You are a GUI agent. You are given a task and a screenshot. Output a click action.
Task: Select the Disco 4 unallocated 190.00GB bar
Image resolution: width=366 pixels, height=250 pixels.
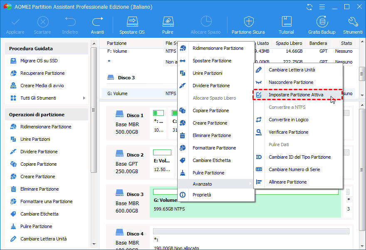(x=251, y=231)
